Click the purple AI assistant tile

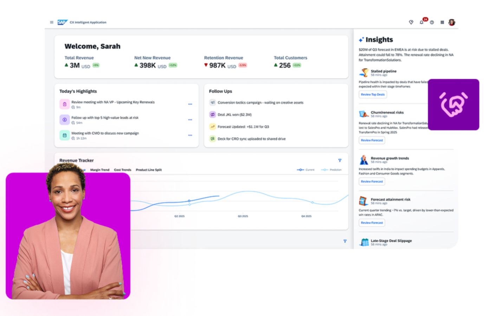[453, 105]
